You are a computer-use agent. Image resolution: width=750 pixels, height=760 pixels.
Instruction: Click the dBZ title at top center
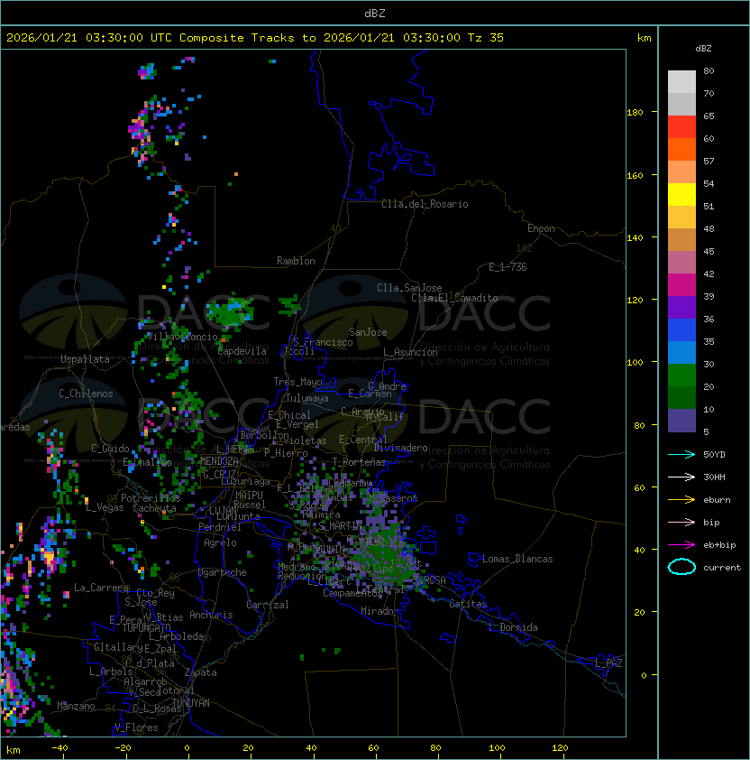(x=375, y=13)
